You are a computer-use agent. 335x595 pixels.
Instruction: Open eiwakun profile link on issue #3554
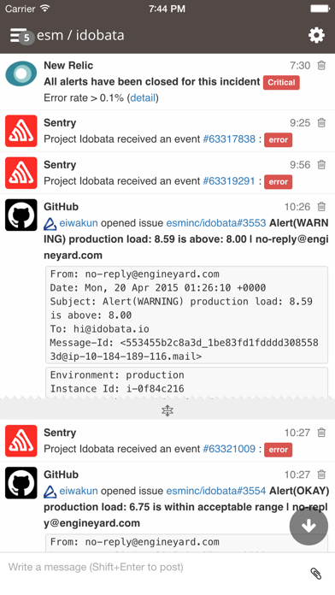79,491
